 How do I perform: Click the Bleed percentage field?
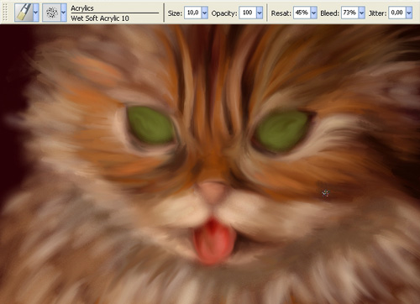pos(349,13)
